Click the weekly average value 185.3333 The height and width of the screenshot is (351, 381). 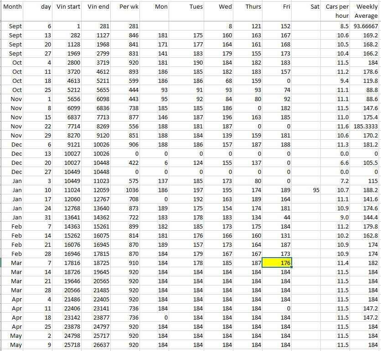[x=366, y=126]
